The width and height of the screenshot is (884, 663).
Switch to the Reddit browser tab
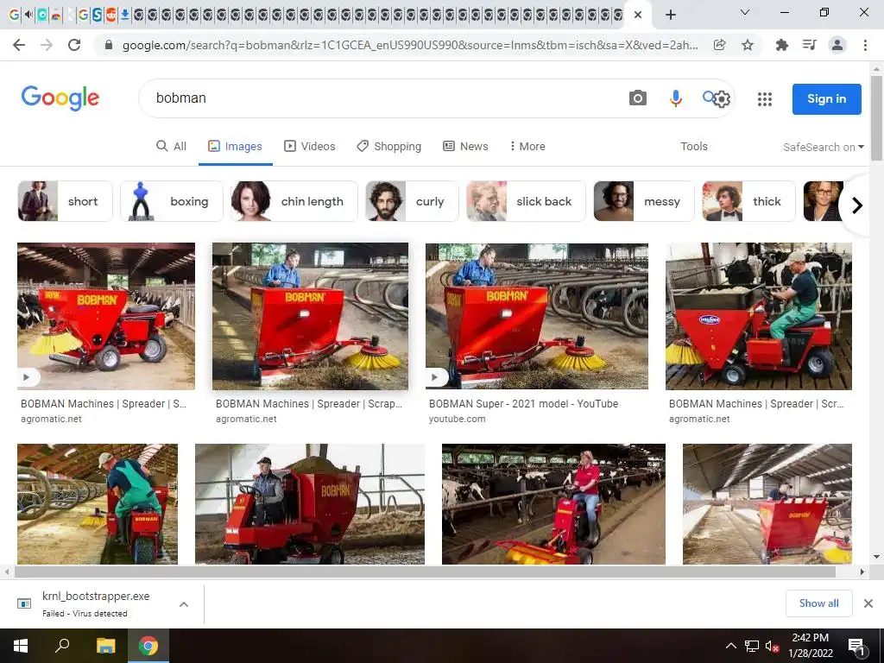pyautogui.click(x=111, y=15)
